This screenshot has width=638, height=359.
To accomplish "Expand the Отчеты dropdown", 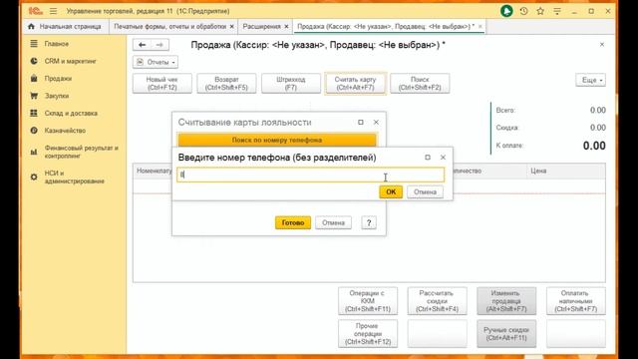I will coord(156,62).
